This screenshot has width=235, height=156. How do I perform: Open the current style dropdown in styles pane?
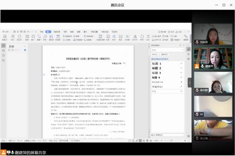[x=167, y=50]
